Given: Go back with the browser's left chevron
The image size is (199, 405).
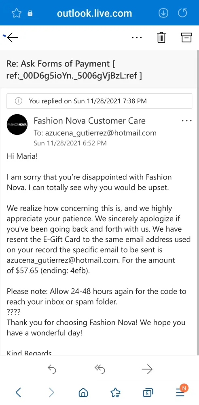Looking at the screenshot, I should 18,392.
